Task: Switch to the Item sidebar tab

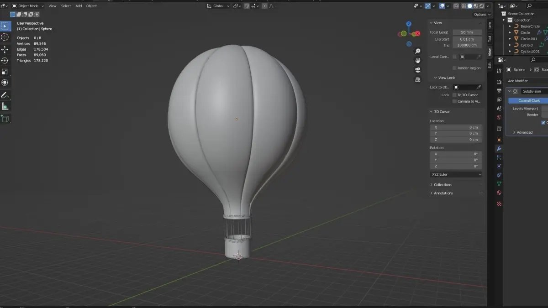Action: (x=490, y=26)
